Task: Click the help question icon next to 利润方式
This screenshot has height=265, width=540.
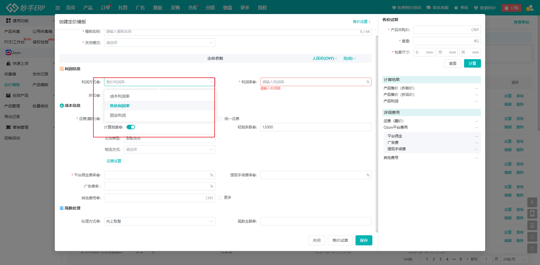Action: pos(98,82)
